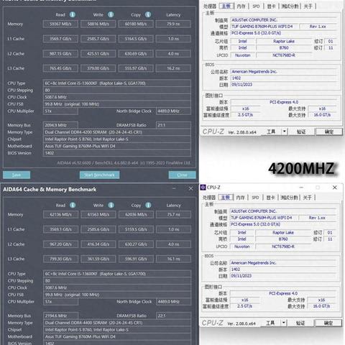Open 测试分数 tab in lower CPU-Z window

click(x=289, y=198)
